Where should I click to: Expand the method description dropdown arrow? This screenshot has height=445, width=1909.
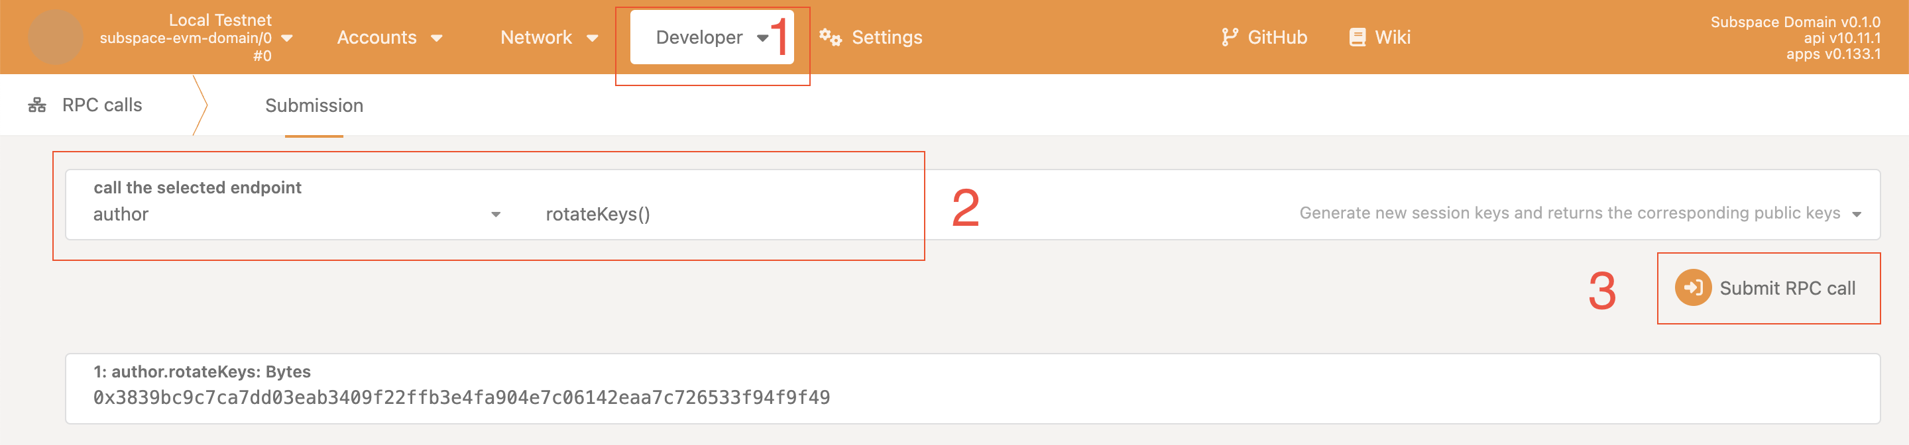point(1857,215)
